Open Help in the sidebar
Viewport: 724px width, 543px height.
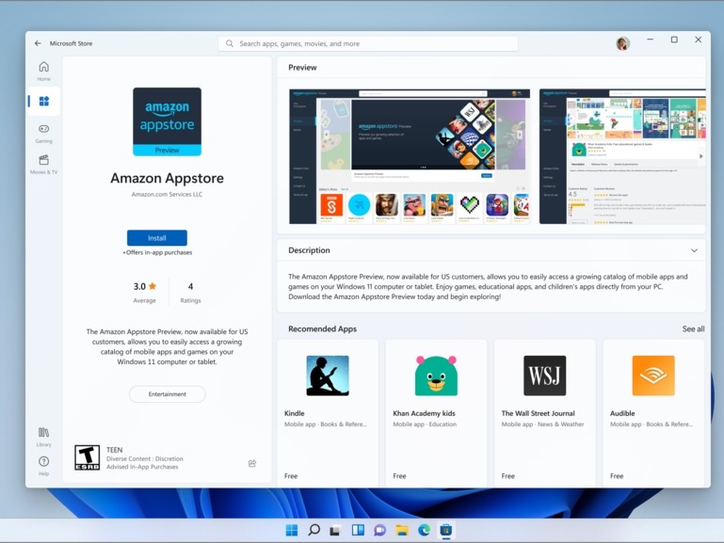[44, 466]
